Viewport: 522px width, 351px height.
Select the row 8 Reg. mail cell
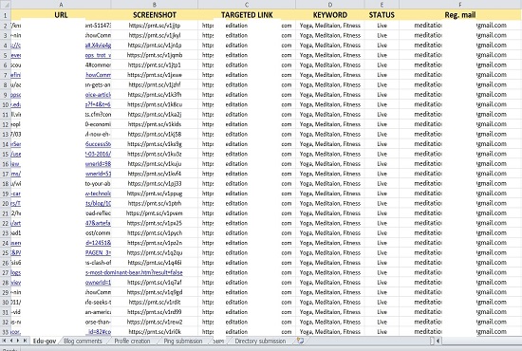[460, 84]
